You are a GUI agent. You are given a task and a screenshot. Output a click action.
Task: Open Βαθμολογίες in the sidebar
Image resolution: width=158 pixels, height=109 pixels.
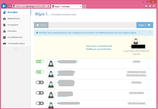[16, 18]
